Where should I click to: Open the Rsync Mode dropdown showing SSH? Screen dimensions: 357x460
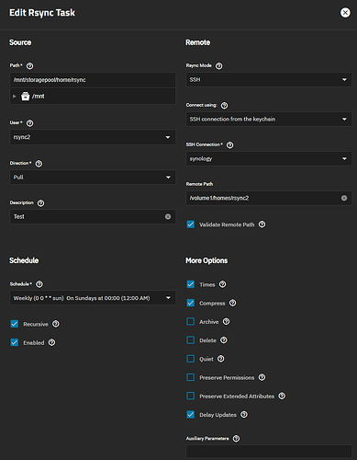click(269, 80)
